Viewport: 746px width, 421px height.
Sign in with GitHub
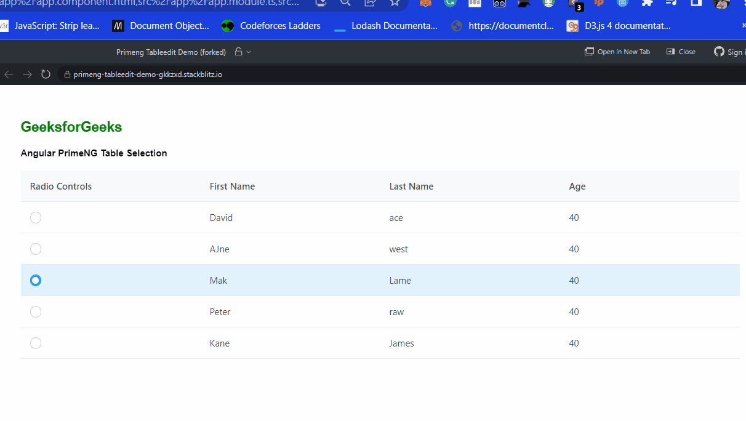(x=729, y=52)
